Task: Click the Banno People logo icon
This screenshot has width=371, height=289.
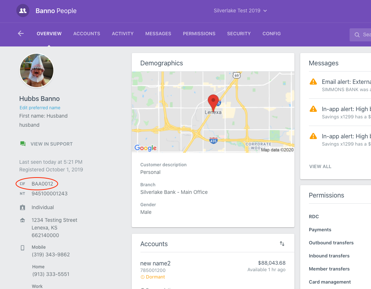Action: coord(23,11)
